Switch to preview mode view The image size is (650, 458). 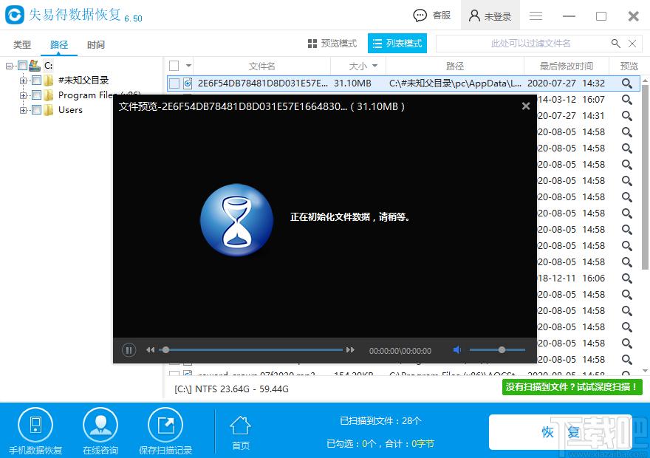pos(332,44)
